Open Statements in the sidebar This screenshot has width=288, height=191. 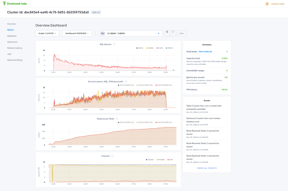tap(12, 42)
